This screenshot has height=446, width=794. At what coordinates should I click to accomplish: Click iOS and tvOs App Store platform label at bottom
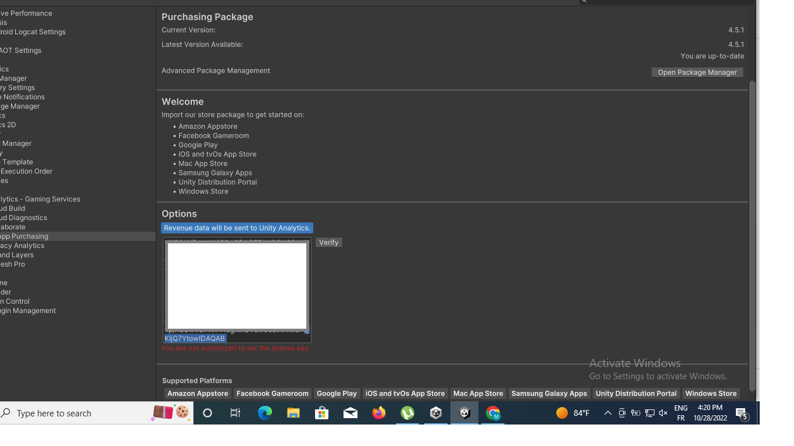[x=405, y=394]
